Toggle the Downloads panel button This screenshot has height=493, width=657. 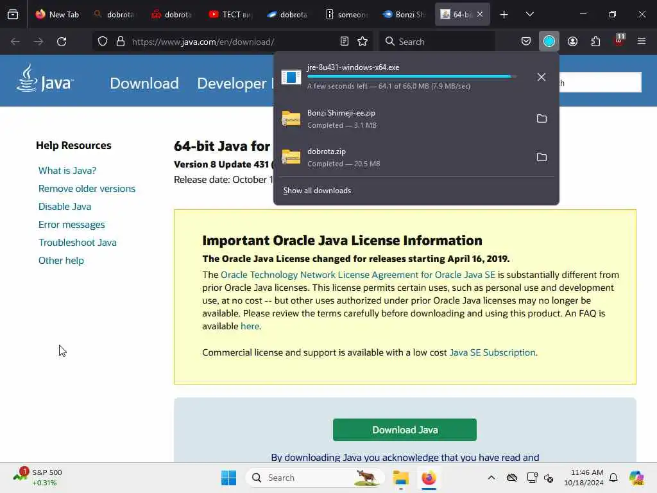(x=549, y=42)
